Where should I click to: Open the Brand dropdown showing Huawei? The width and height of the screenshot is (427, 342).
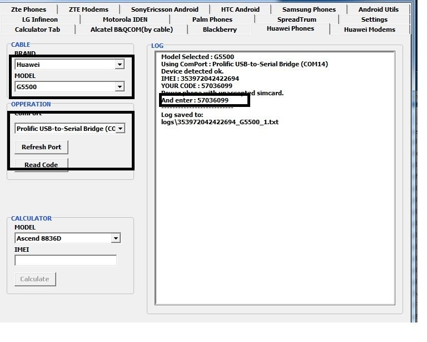[x=119, y=65]
